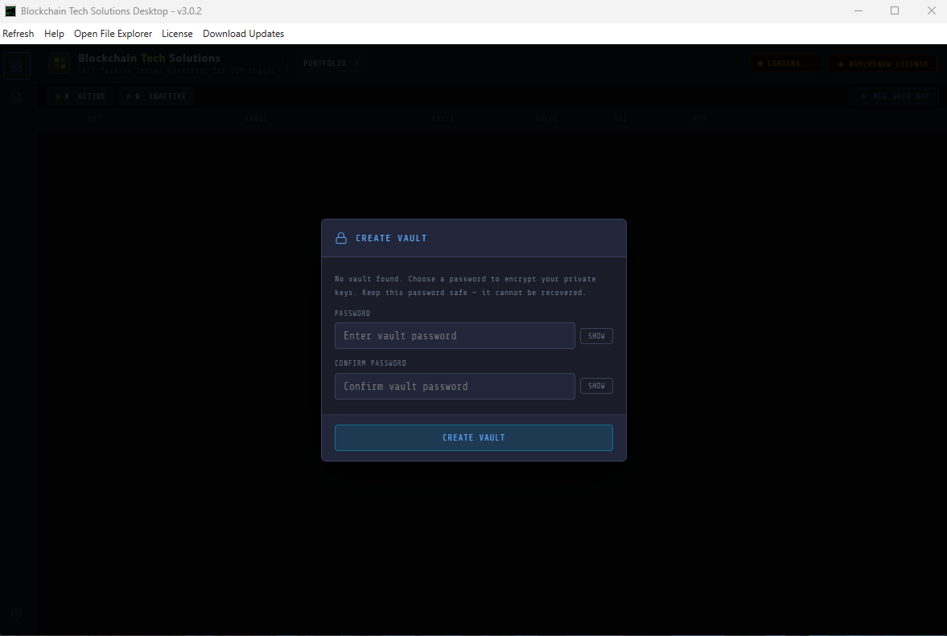The width and height of the screenshot is (947, 636).
Task: Select Open File Explorer in the menu bar
Action: tap(113, 34)
